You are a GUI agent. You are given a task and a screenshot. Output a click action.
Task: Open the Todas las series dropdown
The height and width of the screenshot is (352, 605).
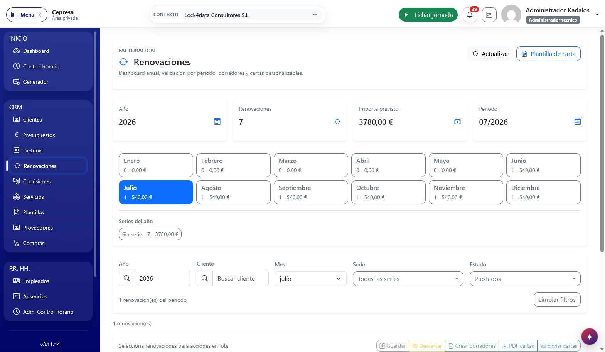pyautogui.click(x=408, y=279)
